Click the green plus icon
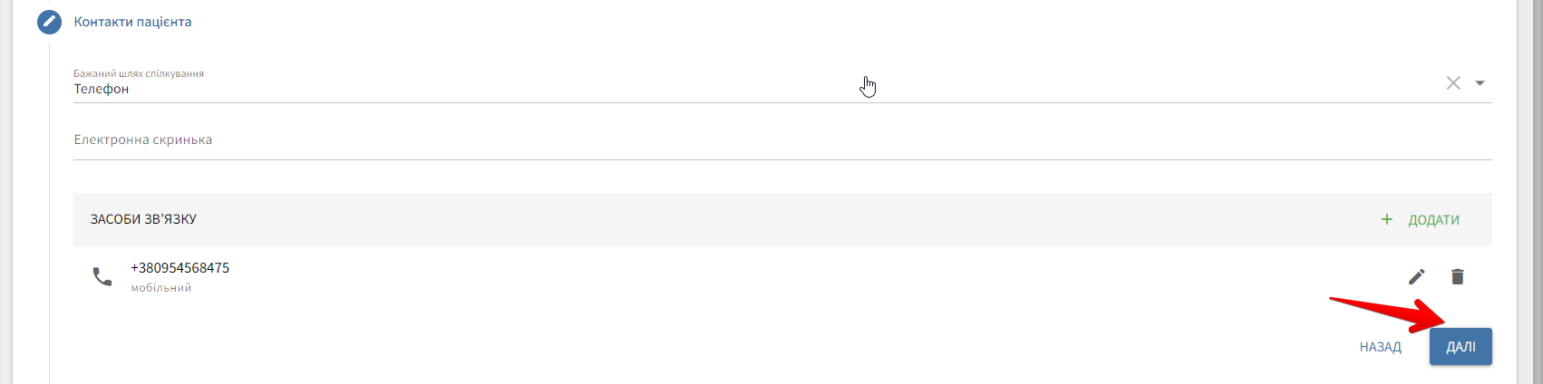The image size is (1543, 384). (1386, 219)
